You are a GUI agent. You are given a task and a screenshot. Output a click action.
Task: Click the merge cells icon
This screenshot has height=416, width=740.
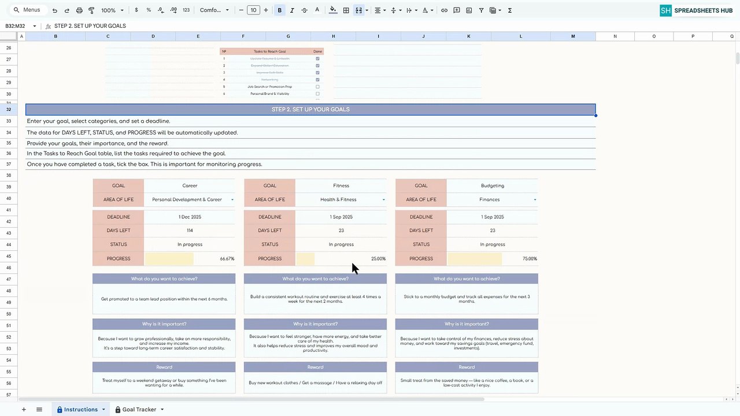[358, 10]
